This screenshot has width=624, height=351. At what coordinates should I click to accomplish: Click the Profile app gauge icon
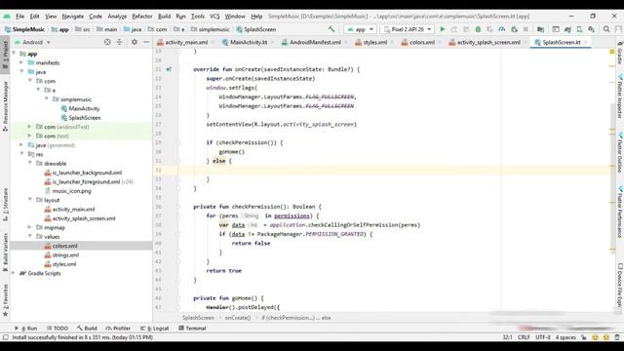[x=502, y=29]
